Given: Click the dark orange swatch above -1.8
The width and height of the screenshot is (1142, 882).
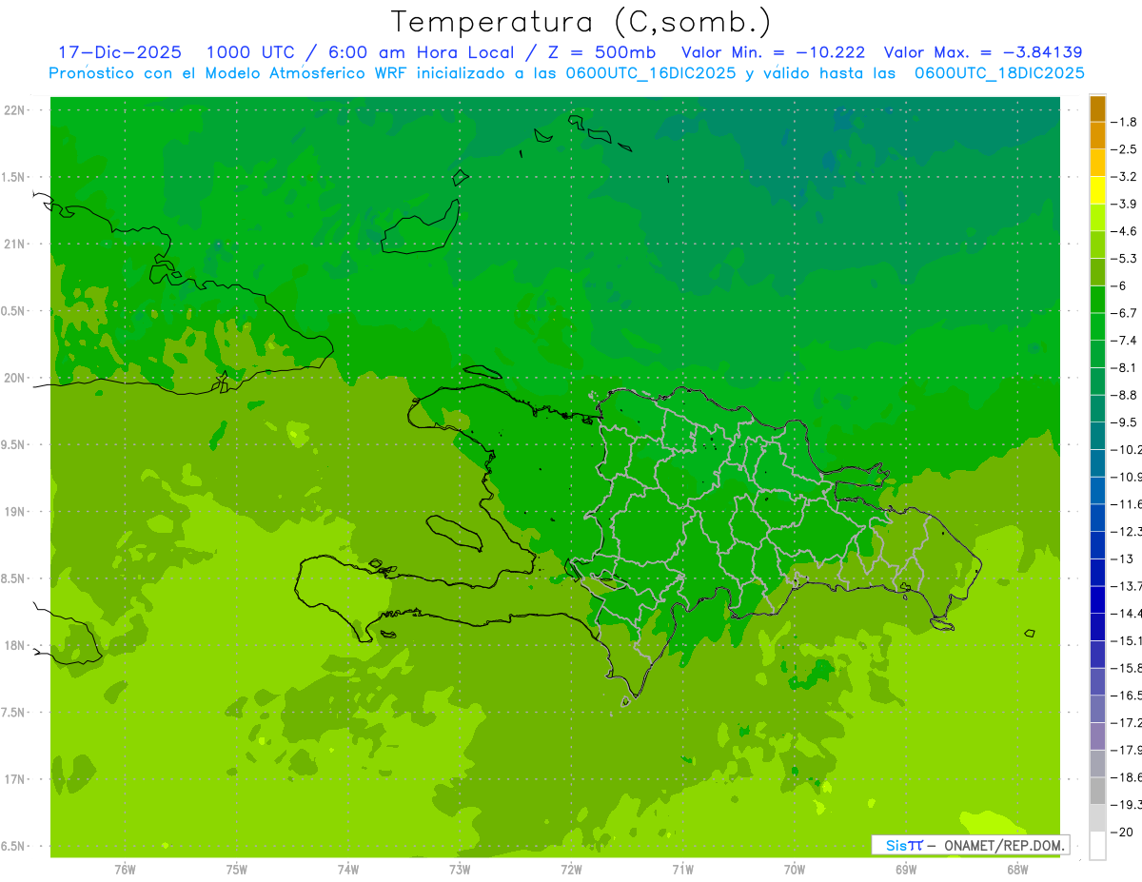Looking at the screenshot, I should click(1097, 108).
